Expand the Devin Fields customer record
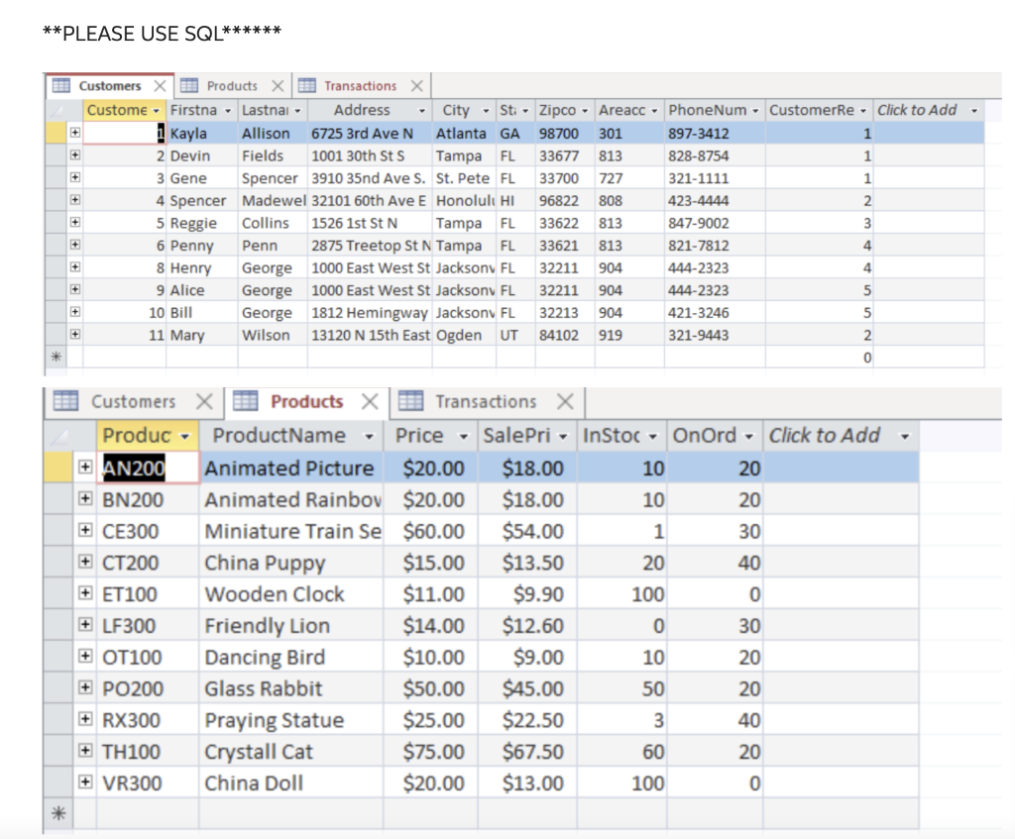The width and height of the screenshot is (1015, 839). tap(75, 156)
